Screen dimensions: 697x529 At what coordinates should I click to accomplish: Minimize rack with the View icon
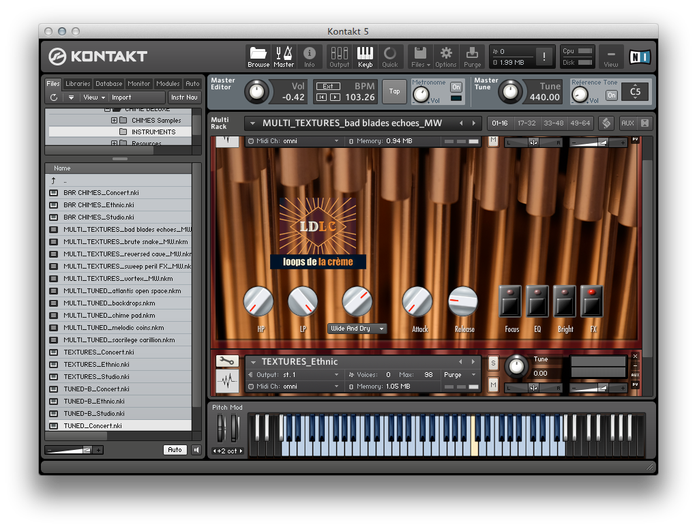click(x=611, y=57)
